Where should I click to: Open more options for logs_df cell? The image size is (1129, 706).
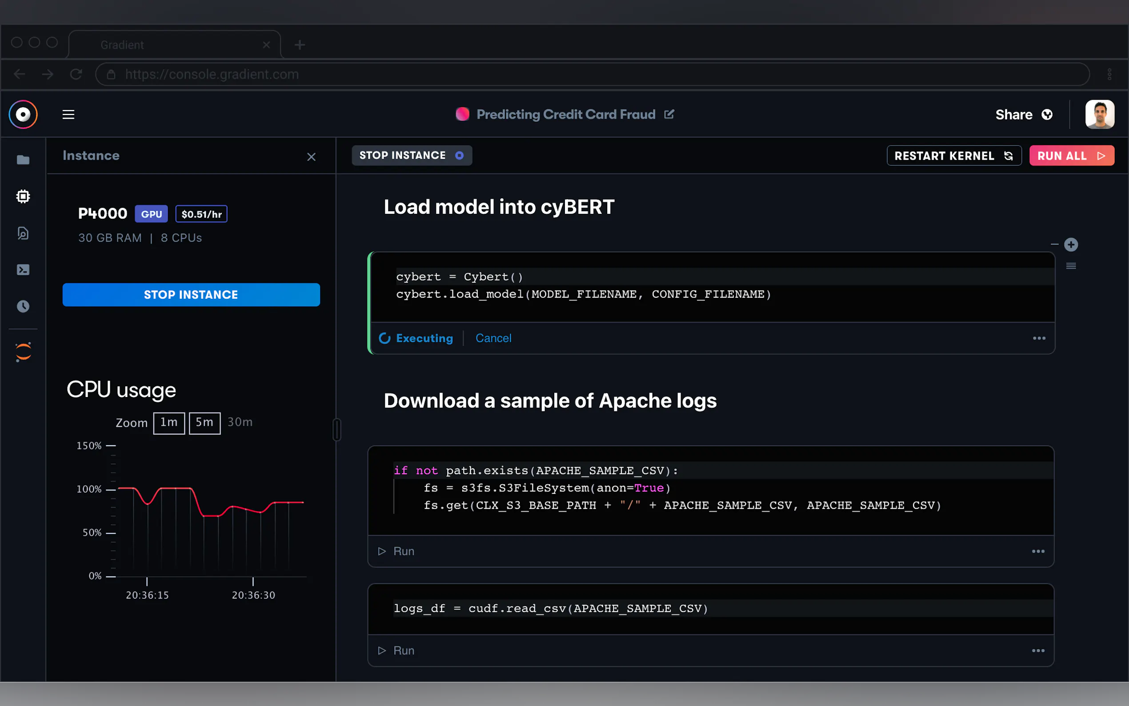tap(1037, 651)
